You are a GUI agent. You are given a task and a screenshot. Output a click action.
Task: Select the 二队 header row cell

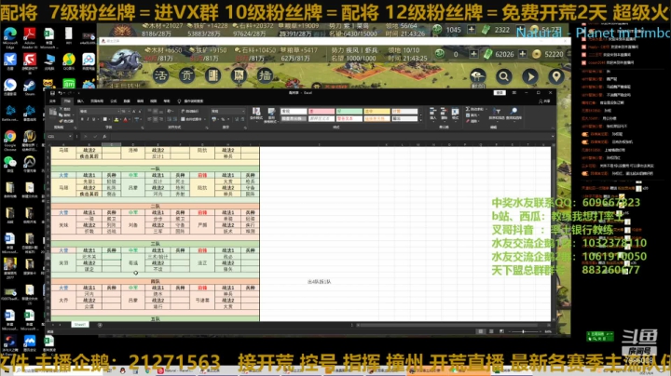155,207
